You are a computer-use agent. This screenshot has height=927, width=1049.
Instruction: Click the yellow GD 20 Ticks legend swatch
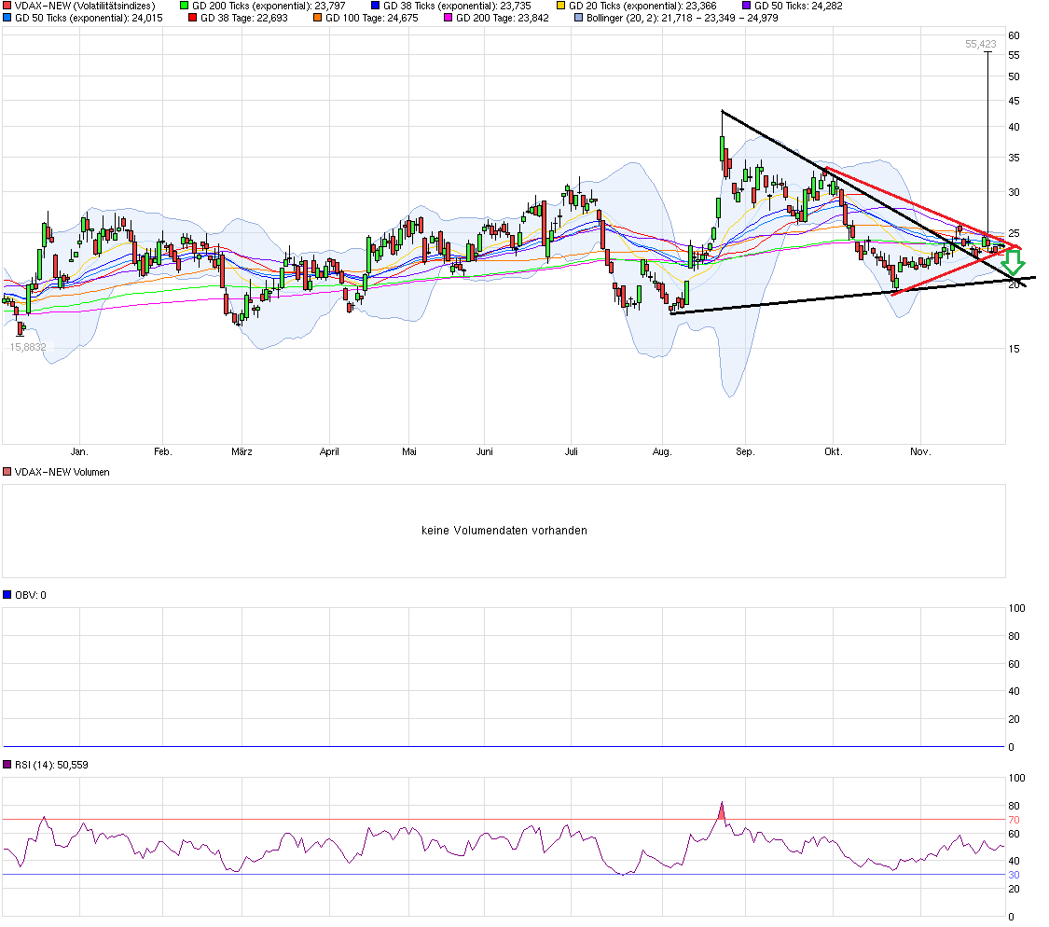(561, 6)
